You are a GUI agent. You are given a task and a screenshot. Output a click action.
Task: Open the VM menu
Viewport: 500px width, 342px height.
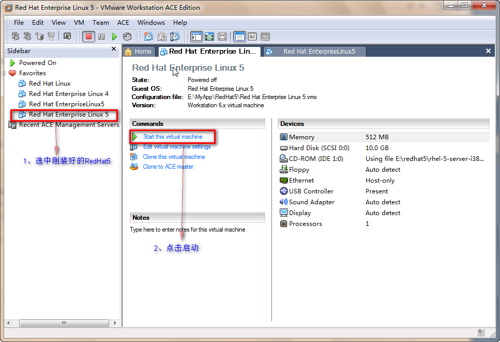click(x=79, y=23)
